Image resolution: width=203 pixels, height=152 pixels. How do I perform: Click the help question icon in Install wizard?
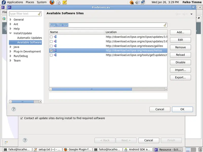pos(25,140)
